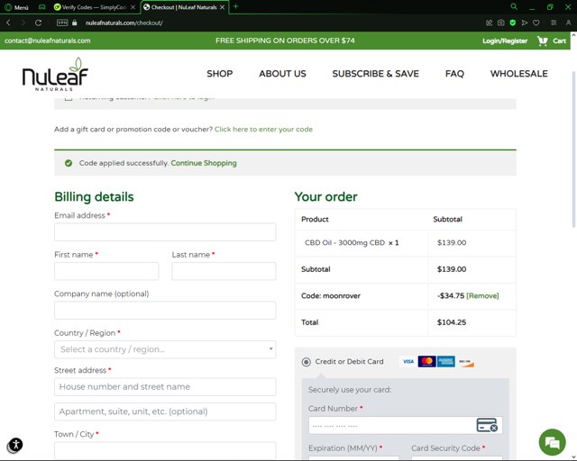Click Continue Shopping link
Screen dimensions: 577x461
tap(204, 163)
